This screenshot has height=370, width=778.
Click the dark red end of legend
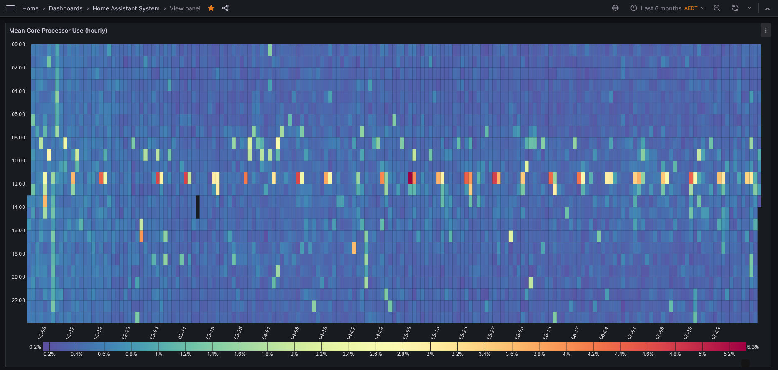pos(738,347)
